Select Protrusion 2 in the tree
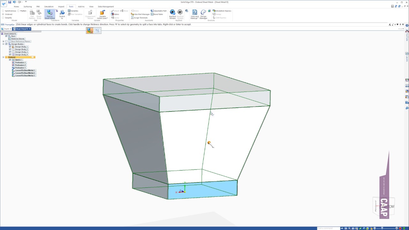Image resolution: width=409 pixels, height=230 pixels. coord(20,65)
